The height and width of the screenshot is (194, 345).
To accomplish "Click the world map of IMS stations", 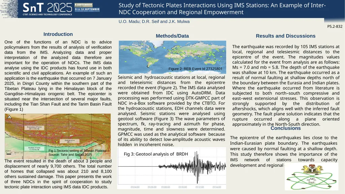I will [x=172, y=57].
